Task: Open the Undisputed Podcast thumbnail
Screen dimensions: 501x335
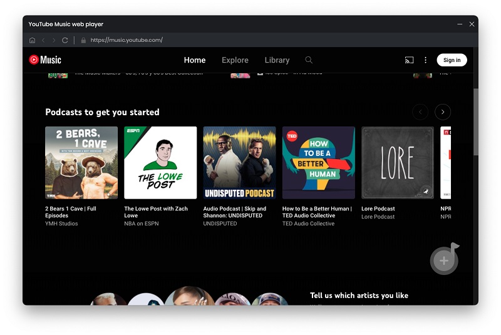Action: pos(239,163)
